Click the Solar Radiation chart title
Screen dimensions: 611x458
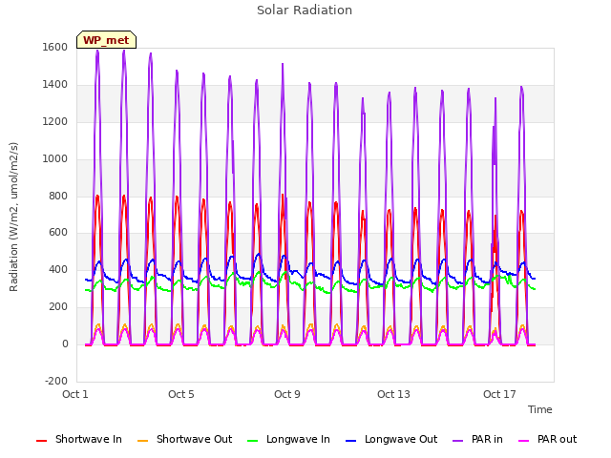coord(305,10)
